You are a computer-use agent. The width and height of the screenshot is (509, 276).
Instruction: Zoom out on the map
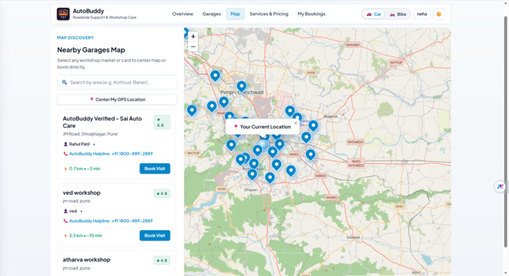(193, 47)
